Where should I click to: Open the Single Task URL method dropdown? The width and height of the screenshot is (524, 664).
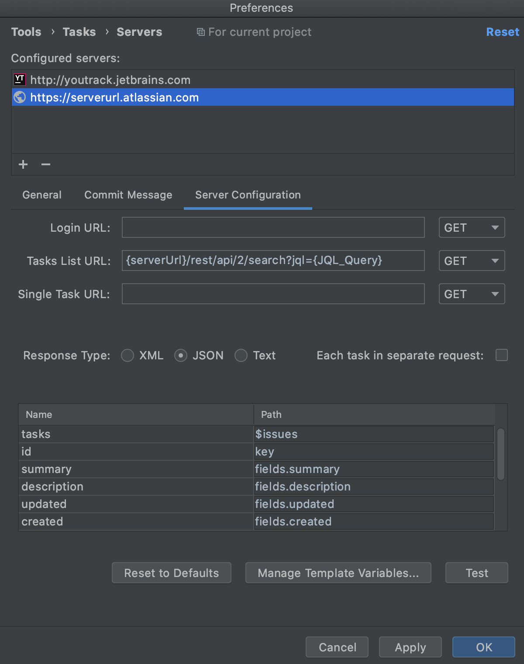472,294
